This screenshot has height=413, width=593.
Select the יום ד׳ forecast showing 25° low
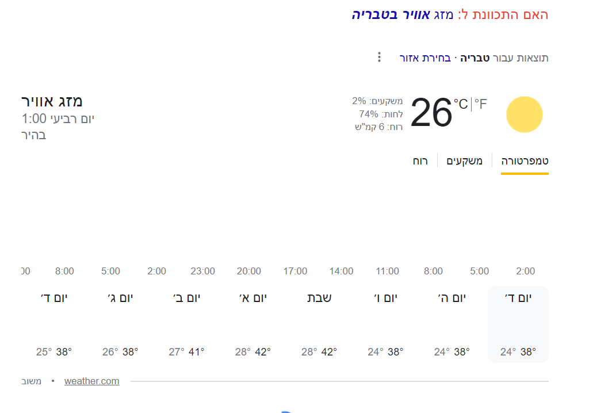(x=54, y=324)
